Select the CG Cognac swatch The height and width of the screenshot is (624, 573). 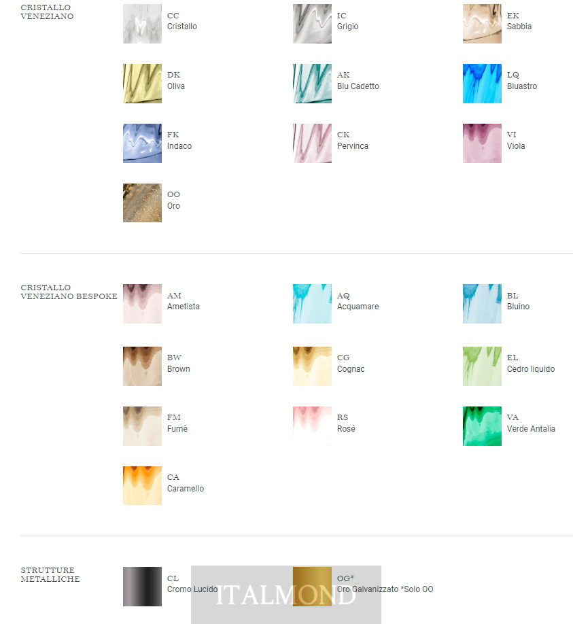pyautogui.click(x=312, y=366)
